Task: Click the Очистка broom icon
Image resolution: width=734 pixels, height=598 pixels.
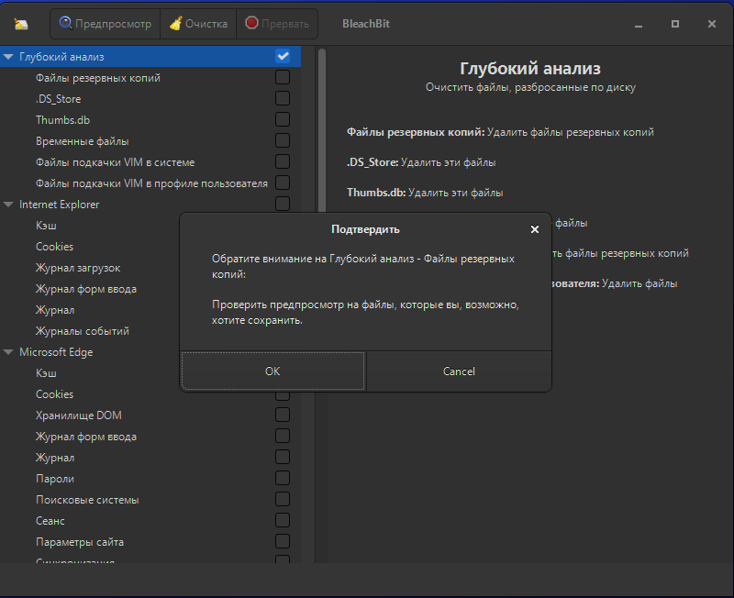Action: click(x=175, y=24)
